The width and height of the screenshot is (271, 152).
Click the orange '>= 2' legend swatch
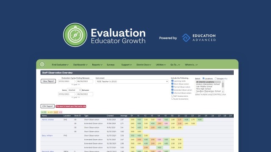click(x=55, y=112)
